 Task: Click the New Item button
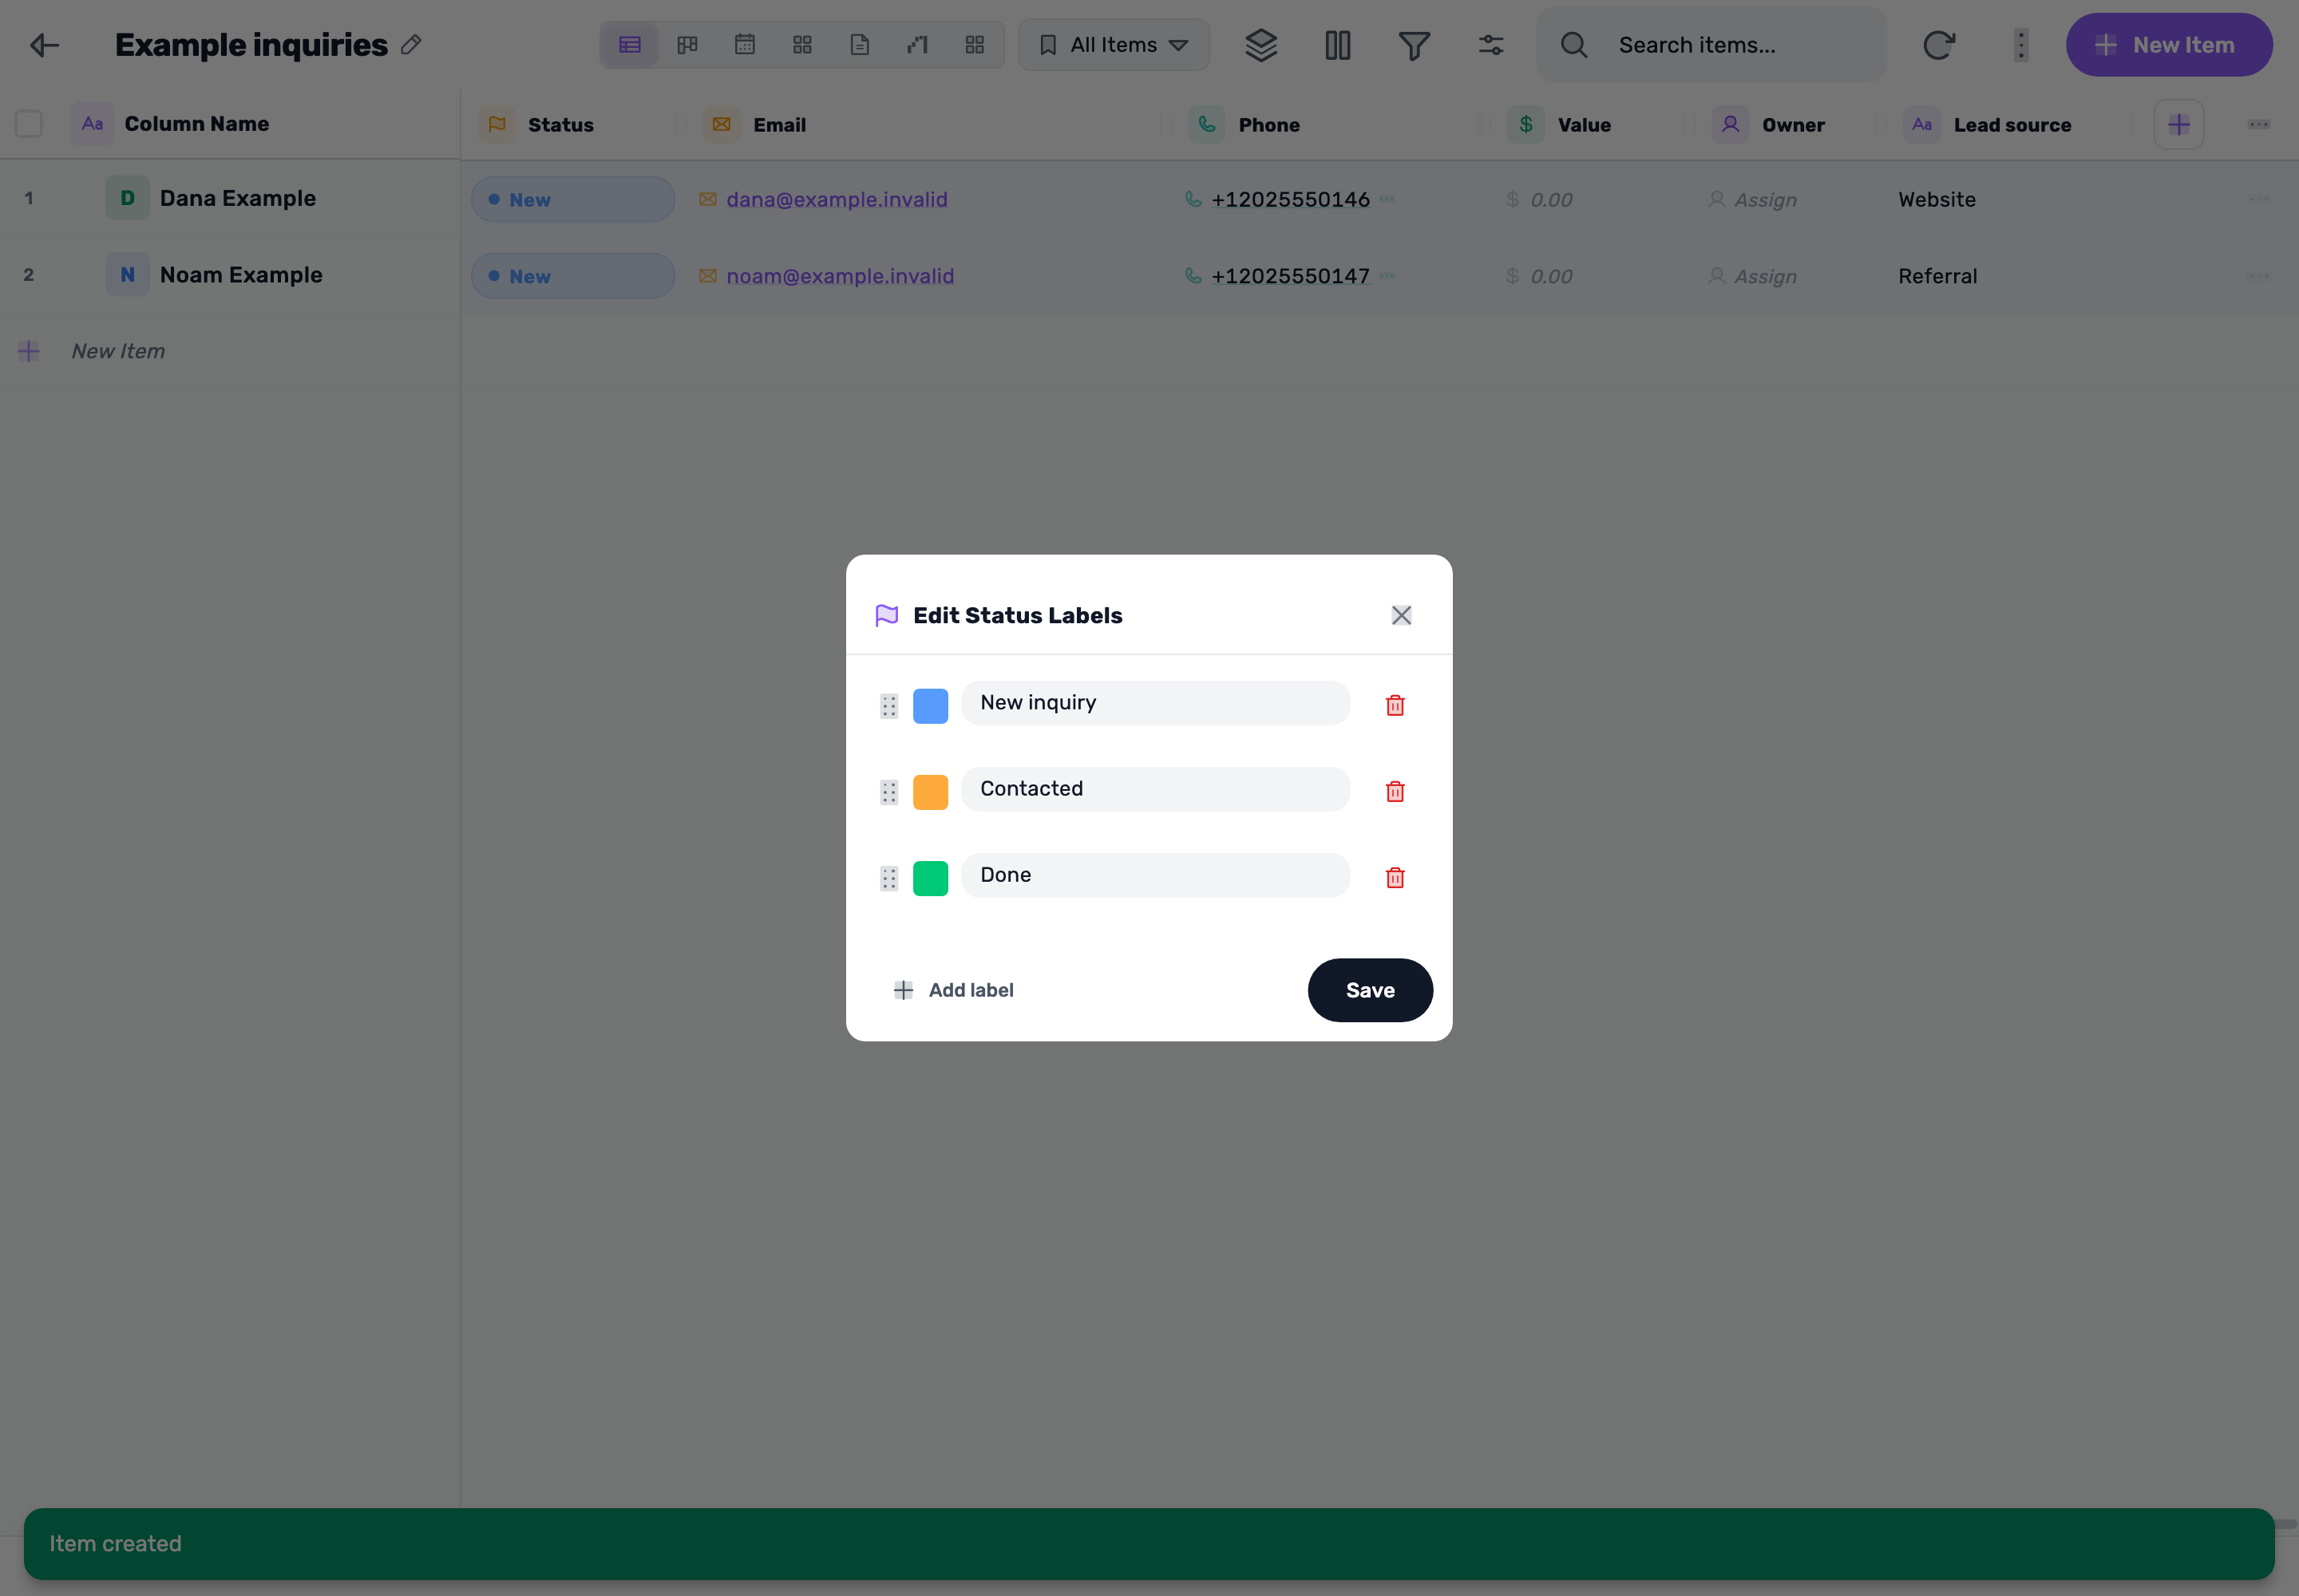[2169, 45]
